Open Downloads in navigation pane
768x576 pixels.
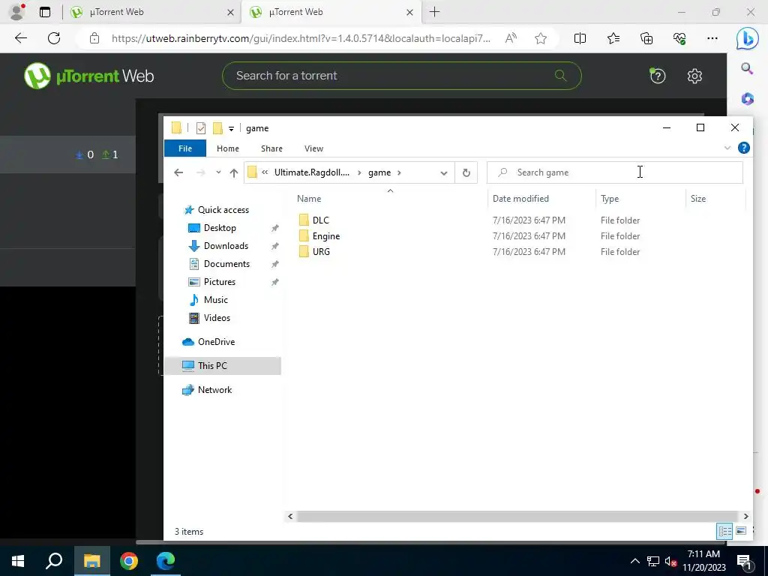[x=226, y=246]
